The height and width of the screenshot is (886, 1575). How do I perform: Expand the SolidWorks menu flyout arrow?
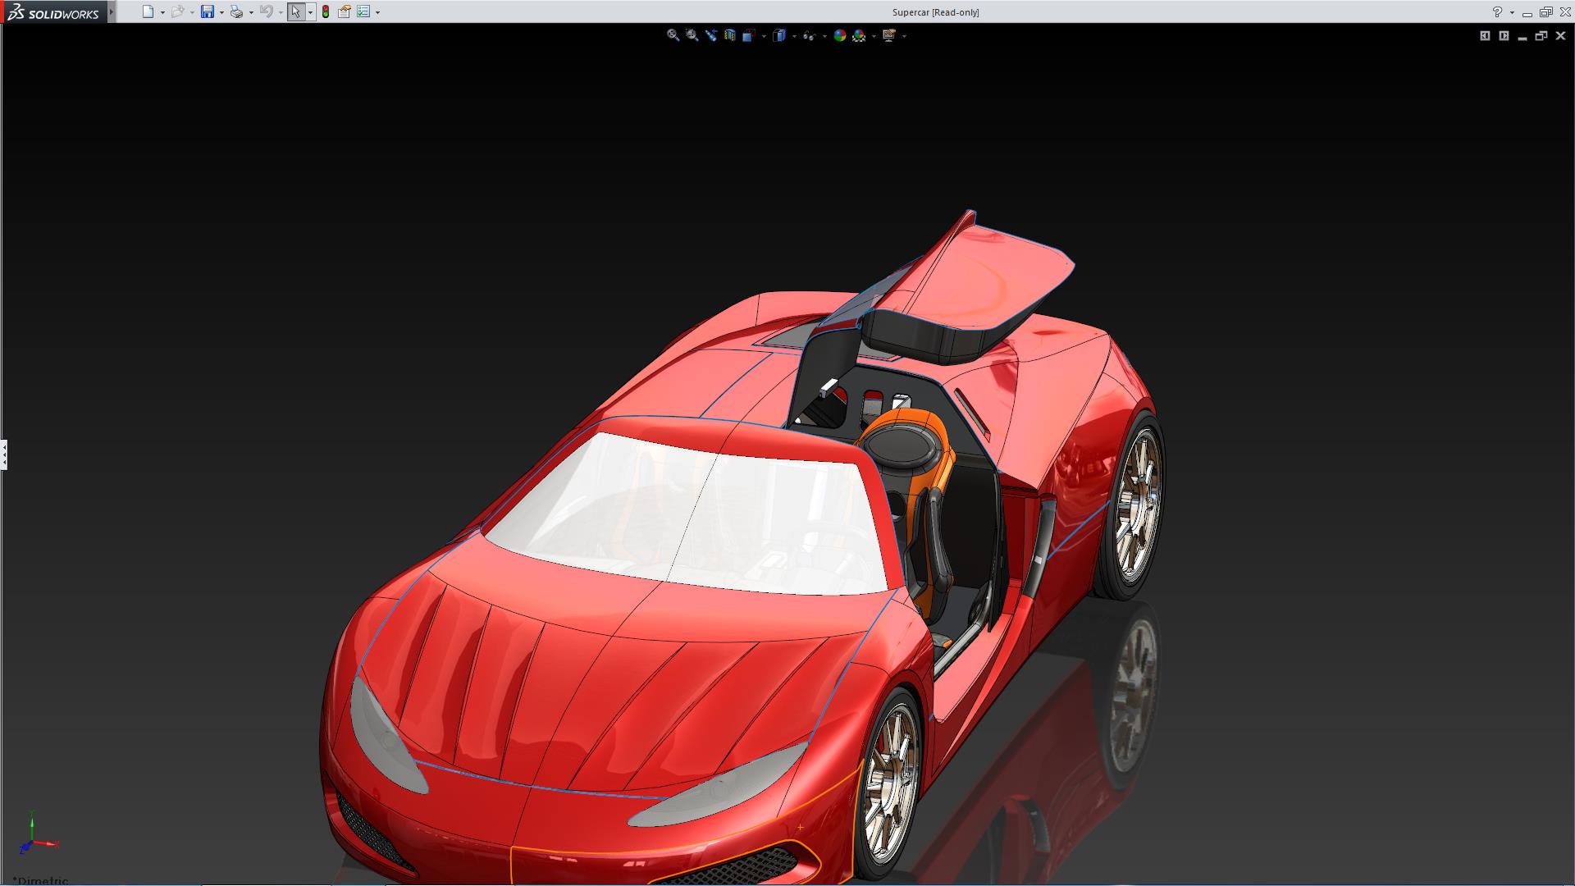tap(112, 12)
